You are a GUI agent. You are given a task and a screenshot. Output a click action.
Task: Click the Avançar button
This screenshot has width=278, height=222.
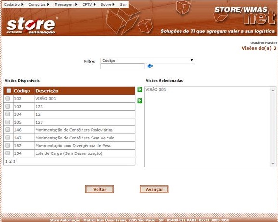(x=154, y=189)
